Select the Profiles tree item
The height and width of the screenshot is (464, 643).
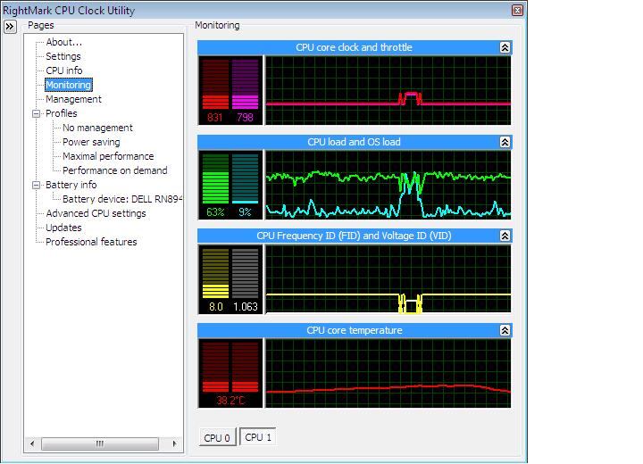point(61,113)
